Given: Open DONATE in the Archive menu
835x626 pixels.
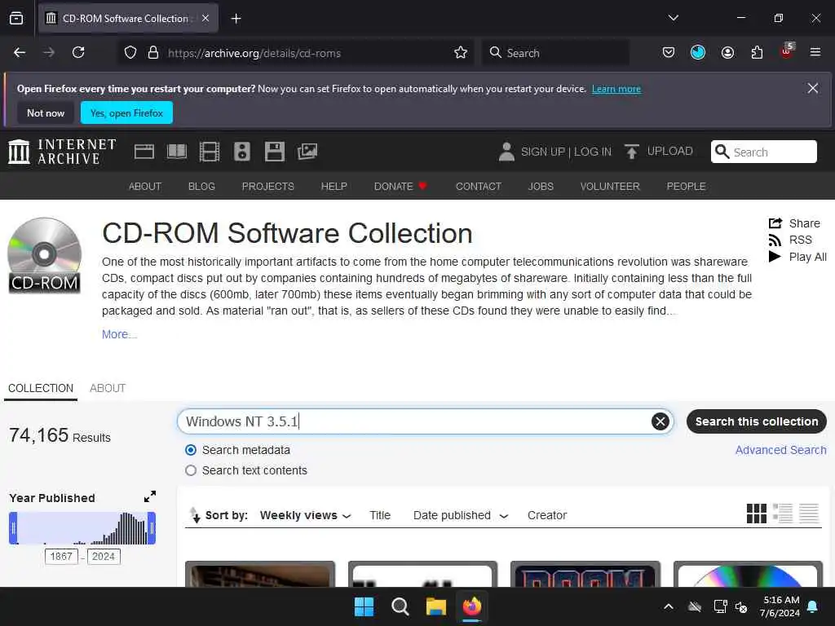Looking at the screenshot, I should [x=400, y=187].
